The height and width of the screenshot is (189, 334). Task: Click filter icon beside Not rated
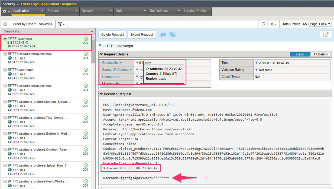click(x=256, y=70)
